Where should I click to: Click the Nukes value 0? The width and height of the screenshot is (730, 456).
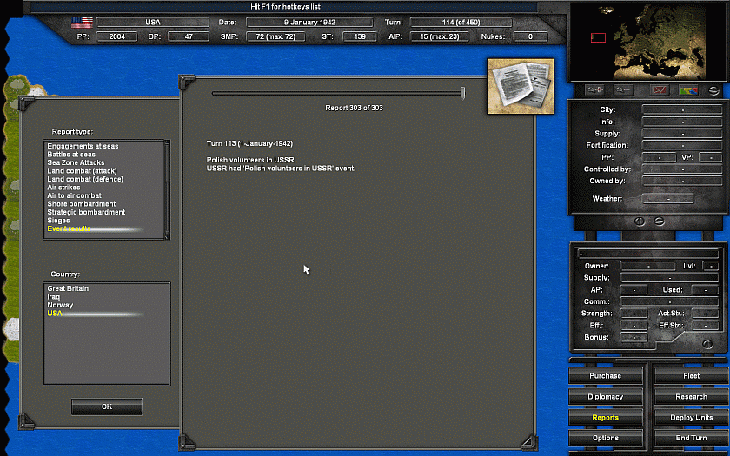coord(530,36)
